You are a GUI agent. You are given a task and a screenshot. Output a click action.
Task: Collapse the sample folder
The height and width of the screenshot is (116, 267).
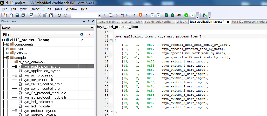8,58
